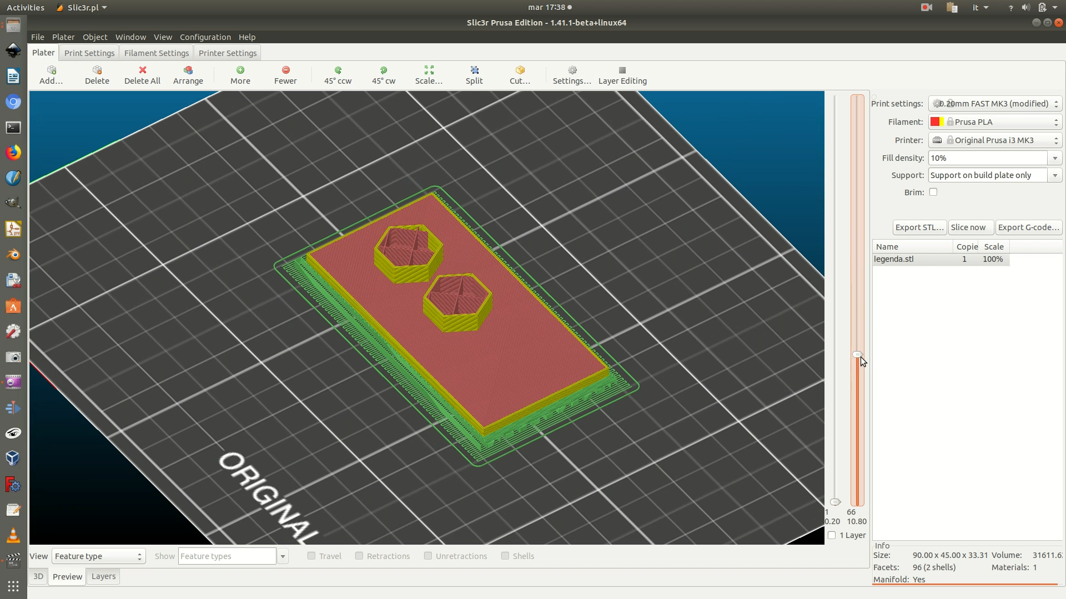Click the volume icon in top bar
The image size is (1066, 599).
point(1025,7)
